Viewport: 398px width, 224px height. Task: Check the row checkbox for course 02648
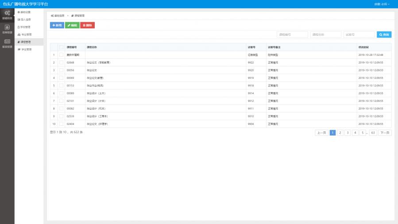click(62, 62)
